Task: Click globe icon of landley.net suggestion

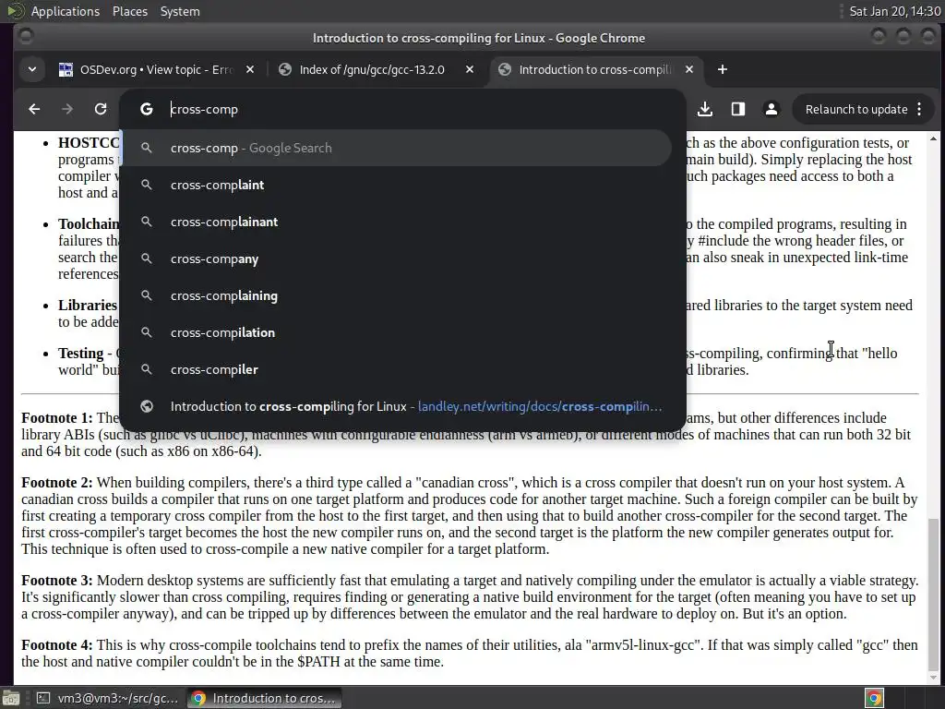Action: coord(147,406)
